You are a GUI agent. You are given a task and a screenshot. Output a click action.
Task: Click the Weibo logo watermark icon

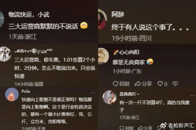coord(164,125)
